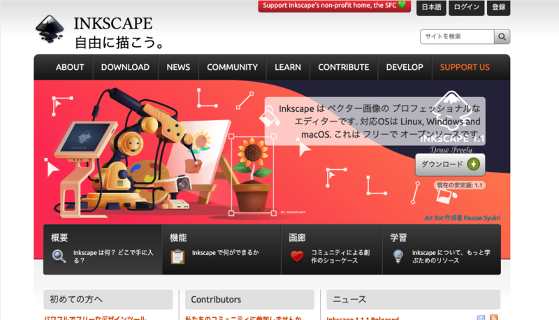The width and height of the screenshot is (559, 320).
Task: Open the COMMUNITY menu
Action: pyautogui.click(x=233, y=67)
